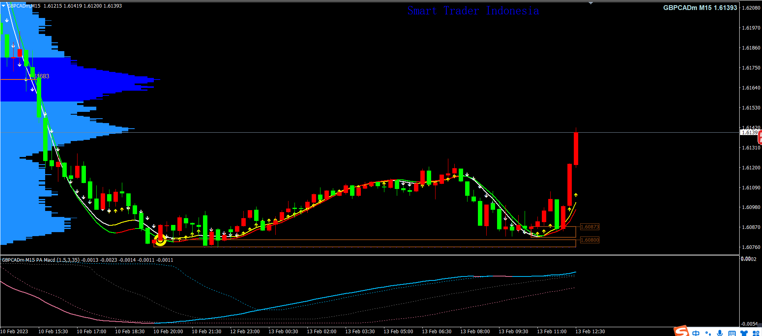Click the '13 Feb 09:30' time axis label
This screenshot has width=762, height=336.
click(513, 332)
